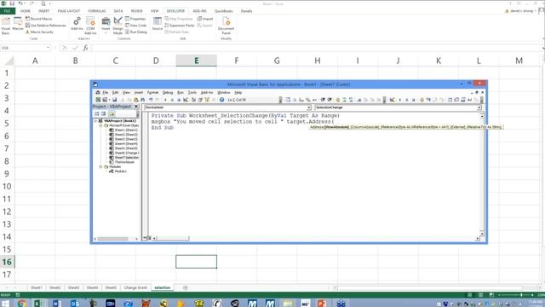This screenshot has width=545, height=307.
Task: Open Word from the Windows taskbar
Action: point(57,303)
